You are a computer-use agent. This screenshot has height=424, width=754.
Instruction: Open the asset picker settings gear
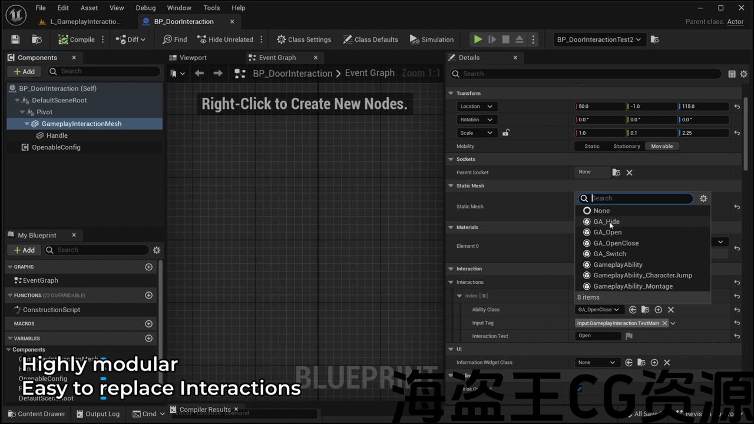point(703,198)
